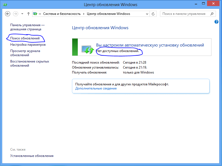Click the title bar Windows Update icon
222x166 pixels.
click(5, 5)
